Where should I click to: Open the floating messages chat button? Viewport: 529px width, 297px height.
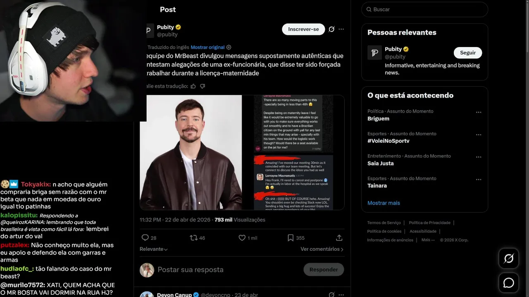(x=508, y=283)
